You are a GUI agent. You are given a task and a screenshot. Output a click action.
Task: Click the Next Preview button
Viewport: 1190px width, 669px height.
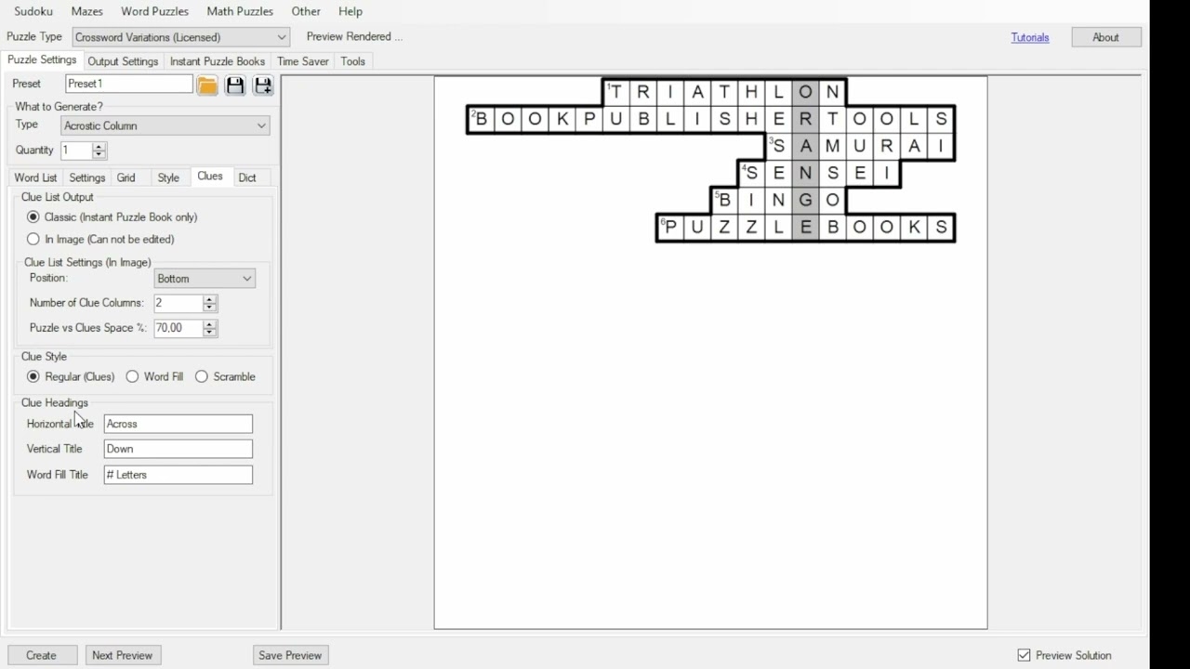pyautogui.click(x=123, y=654)
